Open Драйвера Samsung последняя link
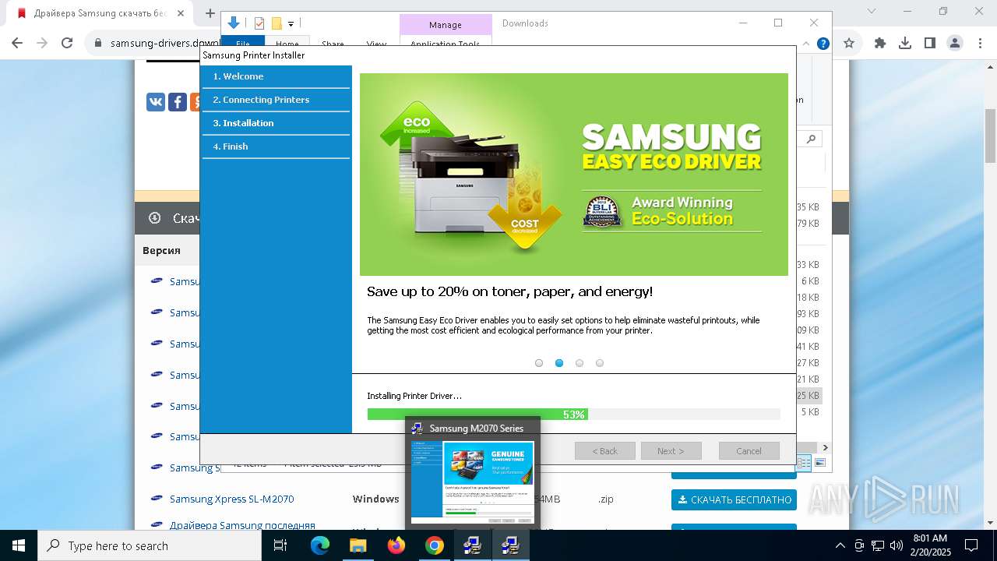The height and width of the screenshot is (561, 997). point(242,525)
